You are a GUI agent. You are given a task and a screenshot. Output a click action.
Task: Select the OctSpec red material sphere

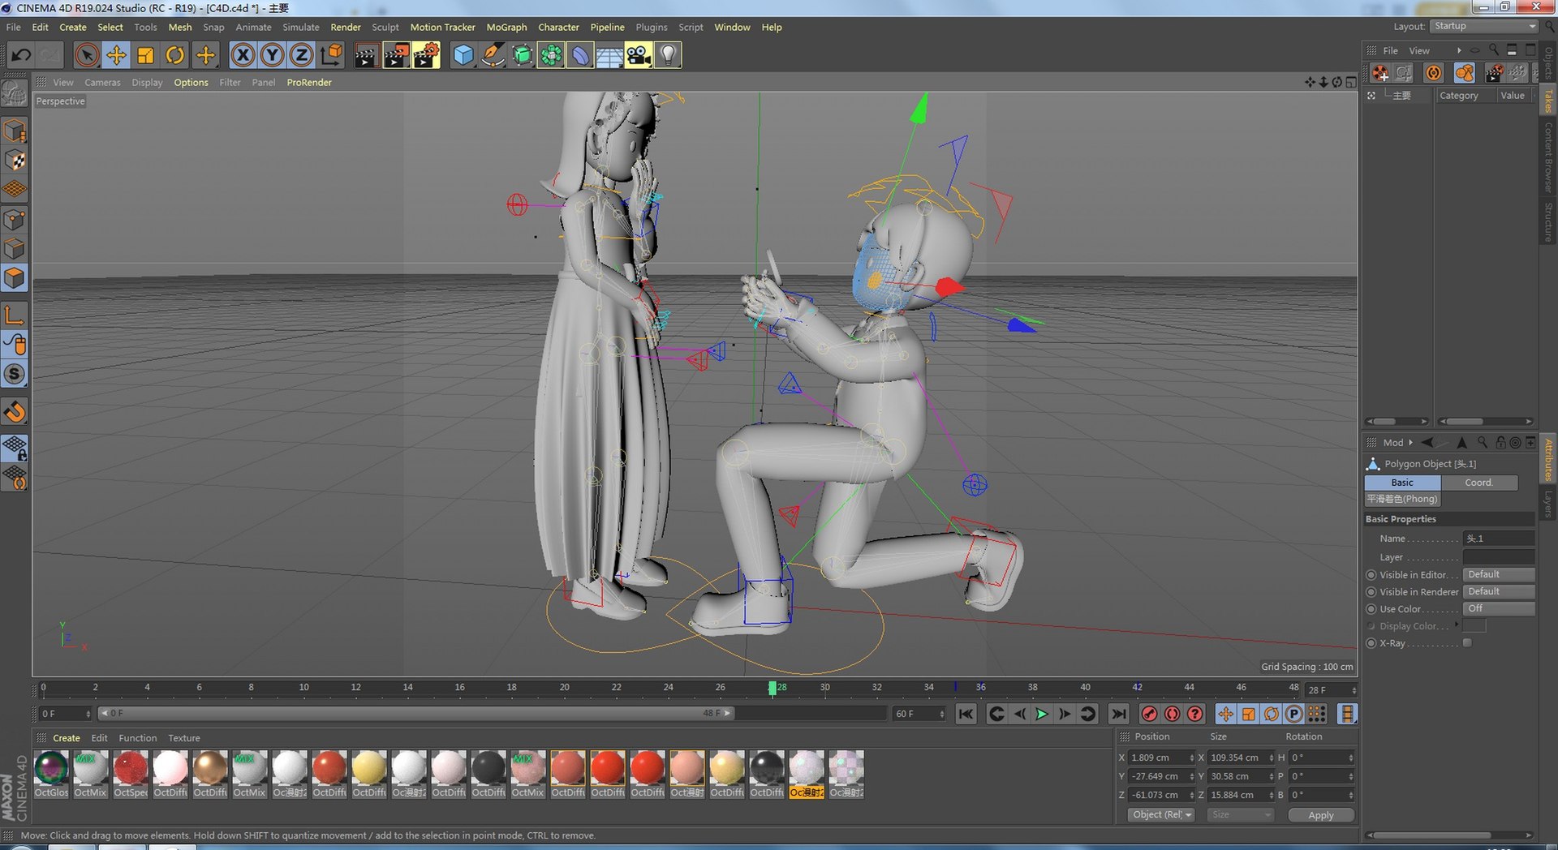click(x=131, y=767)
